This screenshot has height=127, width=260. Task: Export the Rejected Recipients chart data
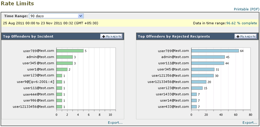250,123
